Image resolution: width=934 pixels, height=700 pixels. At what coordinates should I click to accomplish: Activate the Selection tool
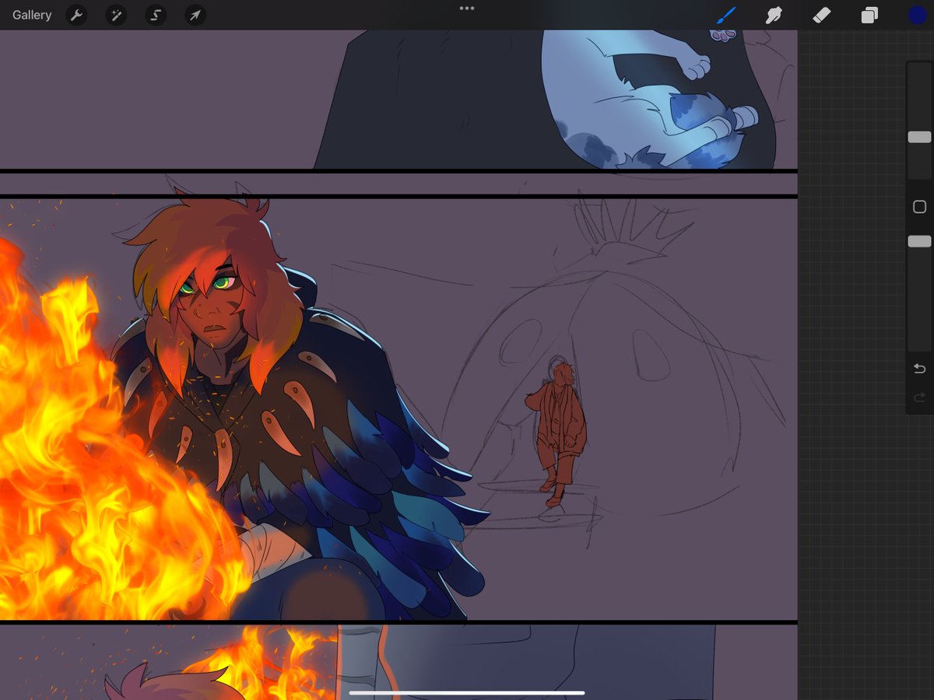pos(156,15)
